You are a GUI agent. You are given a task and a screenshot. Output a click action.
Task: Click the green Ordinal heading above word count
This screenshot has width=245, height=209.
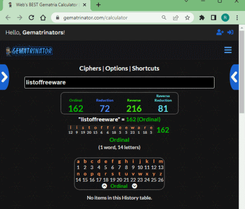click(119, 140)
